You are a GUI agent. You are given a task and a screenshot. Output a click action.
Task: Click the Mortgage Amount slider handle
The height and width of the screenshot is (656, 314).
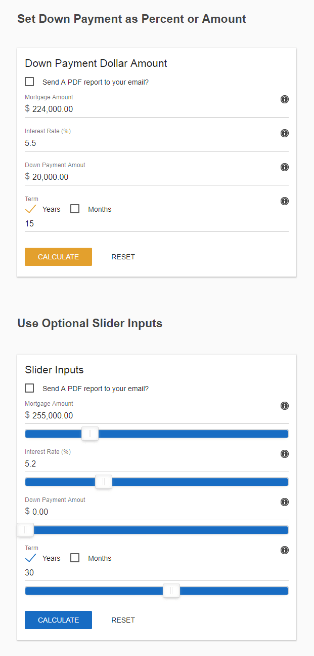coord(90,434)
